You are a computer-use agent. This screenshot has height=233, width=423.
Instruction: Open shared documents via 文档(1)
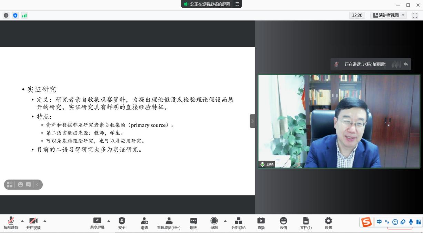(305, 223)
